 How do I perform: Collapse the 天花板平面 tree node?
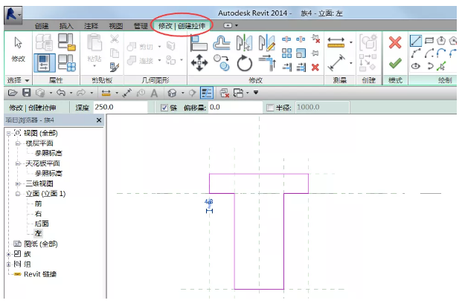18,163
